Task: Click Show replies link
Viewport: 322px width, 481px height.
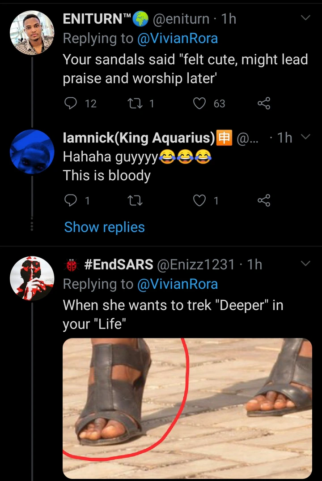Action: 104,227
